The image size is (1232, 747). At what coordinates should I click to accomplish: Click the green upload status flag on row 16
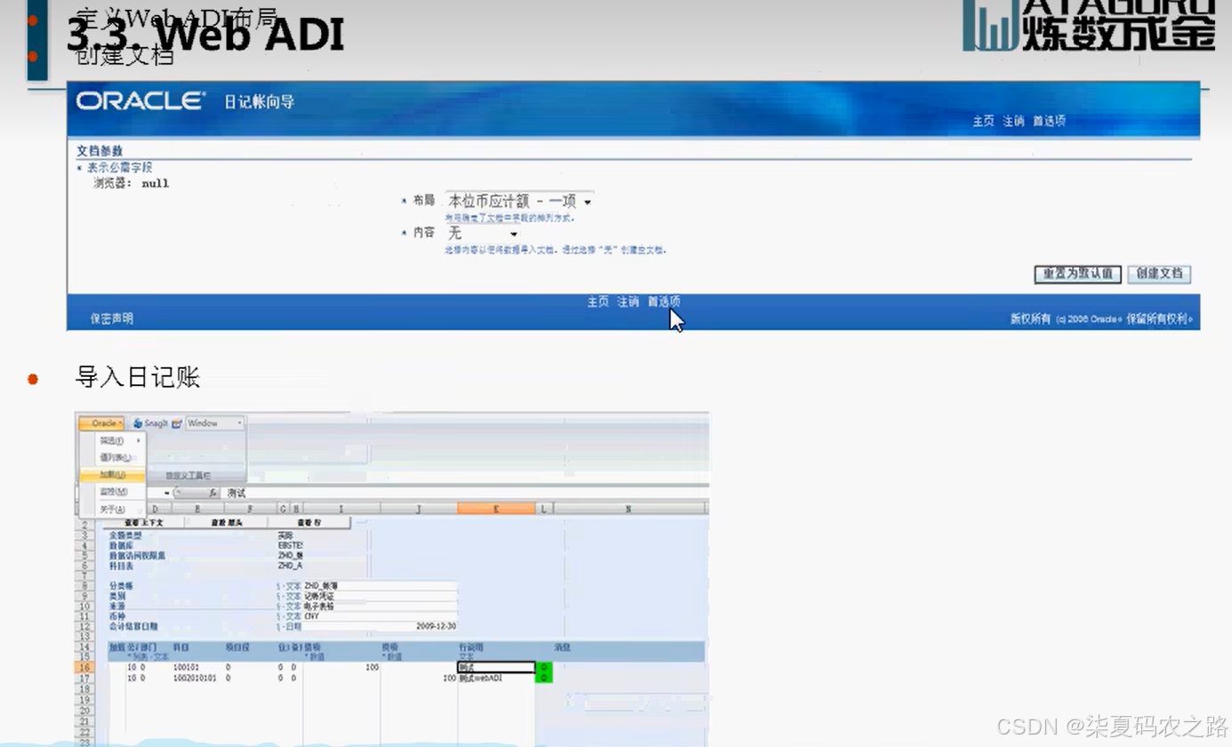tap(545, 666)
